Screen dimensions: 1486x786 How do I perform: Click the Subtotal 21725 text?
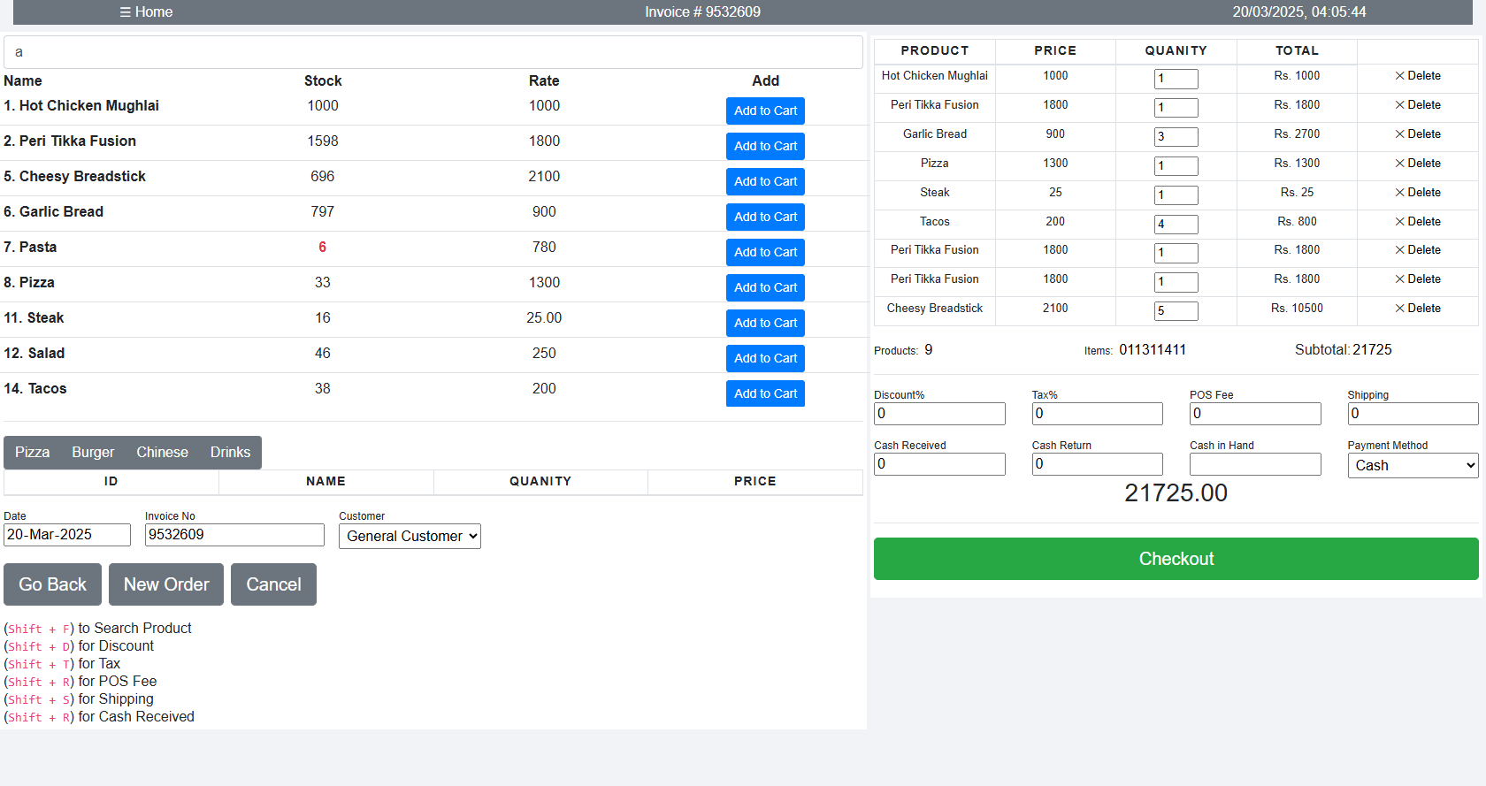tap(1343, 349)
